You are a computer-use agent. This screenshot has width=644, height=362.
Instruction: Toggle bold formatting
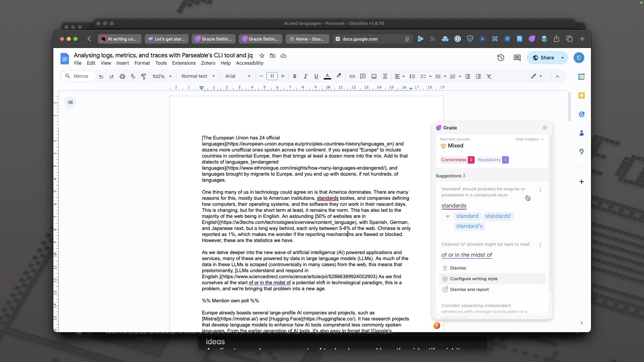pos(294,76)
